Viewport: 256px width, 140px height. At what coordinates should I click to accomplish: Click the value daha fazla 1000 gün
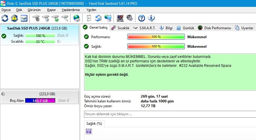pyautogui.click(x=157, y=101)
